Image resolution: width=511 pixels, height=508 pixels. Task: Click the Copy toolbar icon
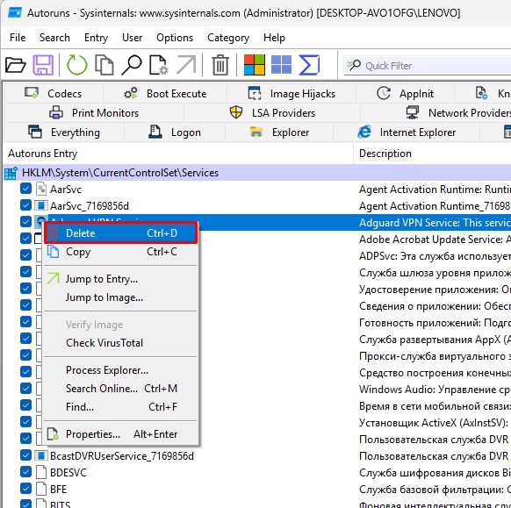click(104, 65)
